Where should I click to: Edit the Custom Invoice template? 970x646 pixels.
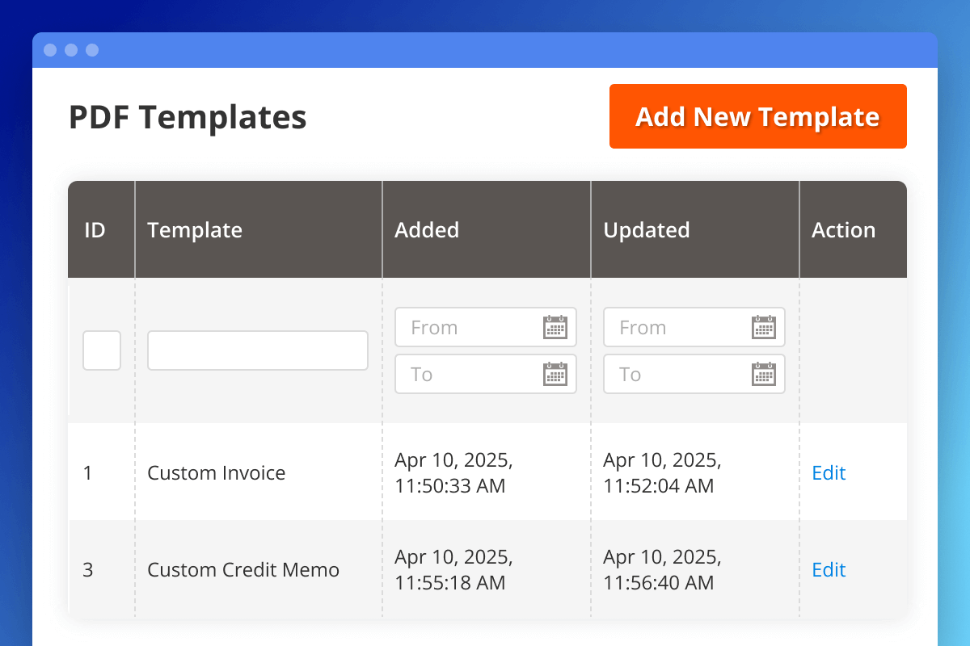coord(829,472)
